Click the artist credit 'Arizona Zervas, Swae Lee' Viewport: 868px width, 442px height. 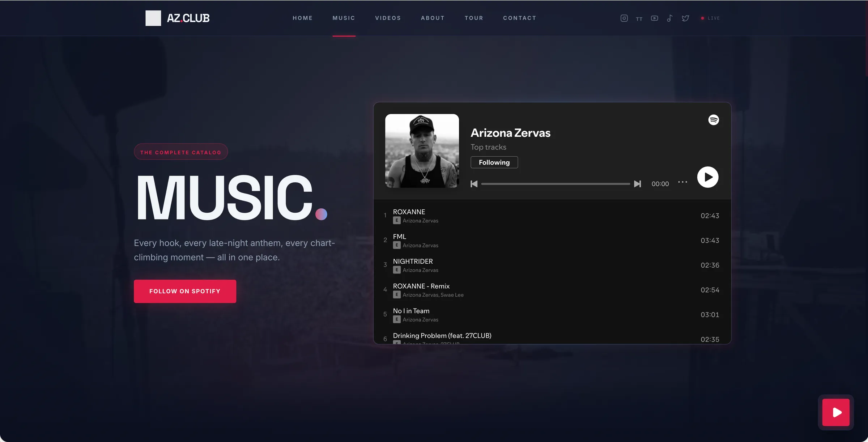(x=433, y=295)
